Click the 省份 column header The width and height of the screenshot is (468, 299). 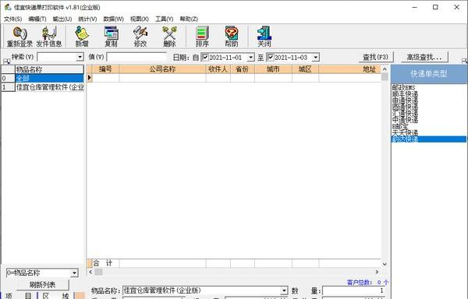(x=243, y=69)
